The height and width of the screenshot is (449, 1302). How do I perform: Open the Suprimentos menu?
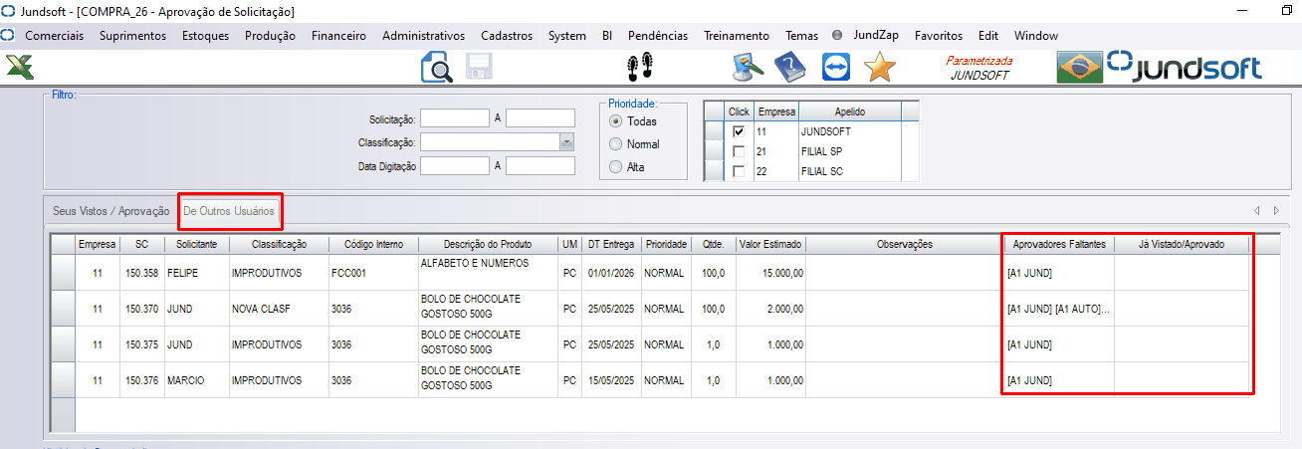tap(132, 35)
